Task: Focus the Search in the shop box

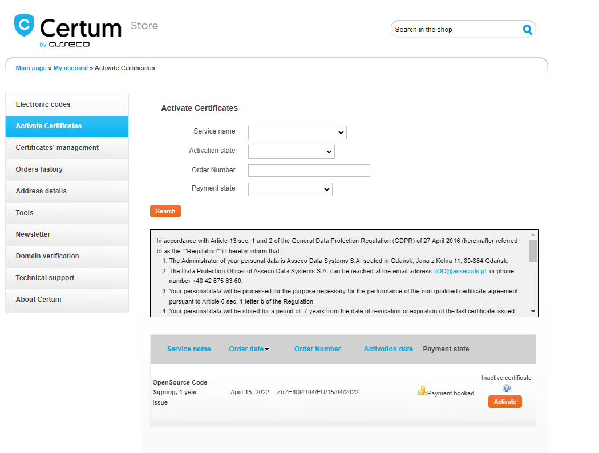Action: pyautogui.click(x=455, y=30)
